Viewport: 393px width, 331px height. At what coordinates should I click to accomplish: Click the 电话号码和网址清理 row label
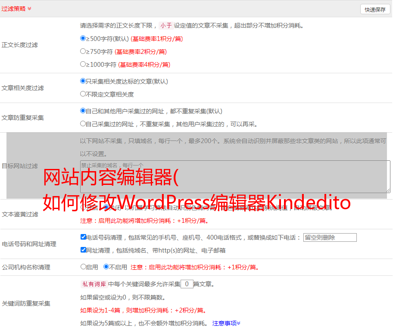pyautogui.click(x=29, y=244)
